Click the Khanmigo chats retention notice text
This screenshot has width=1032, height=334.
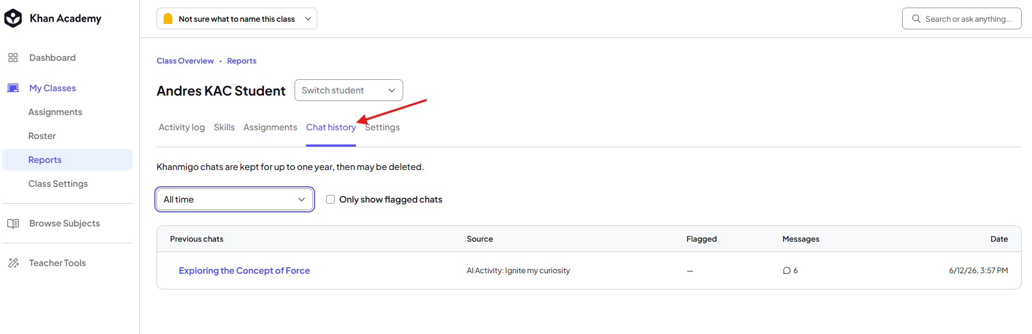coord(290,167)
